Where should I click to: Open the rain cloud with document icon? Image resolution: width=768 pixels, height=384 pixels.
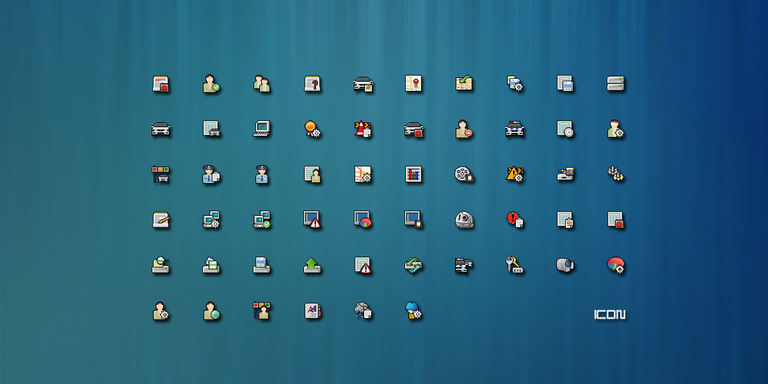(363, 311)
